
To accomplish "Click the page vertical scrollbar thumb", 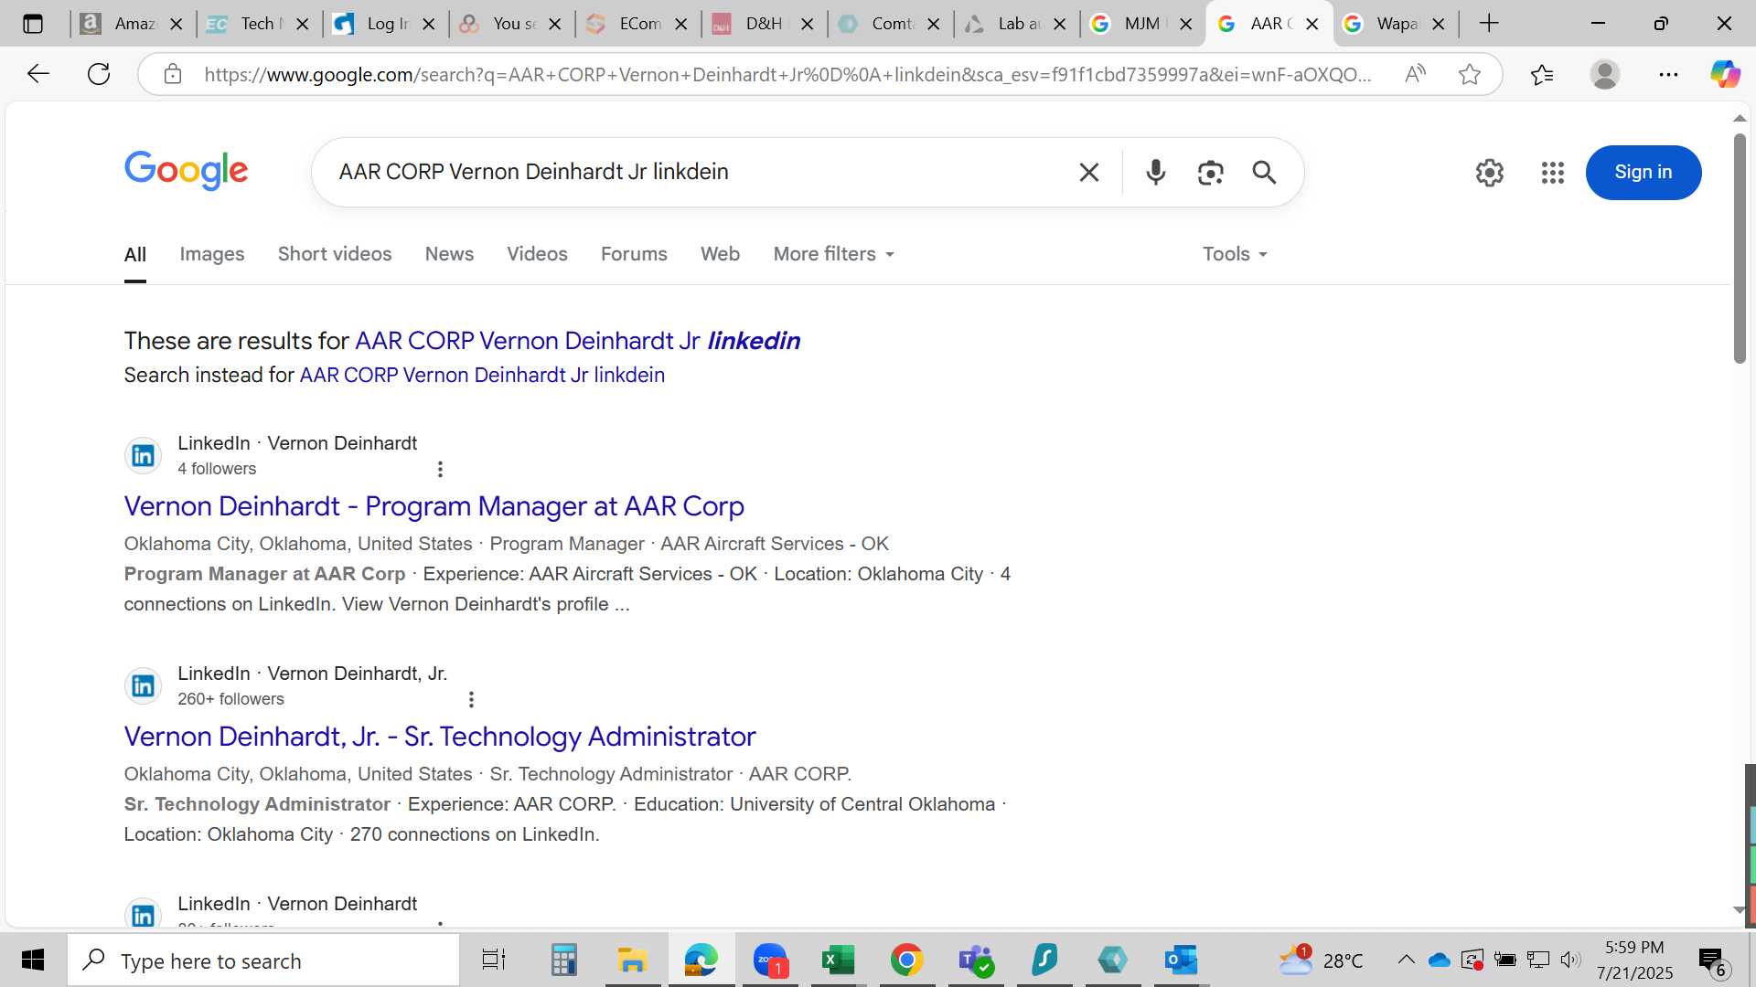I will (x=1740, y=248).
